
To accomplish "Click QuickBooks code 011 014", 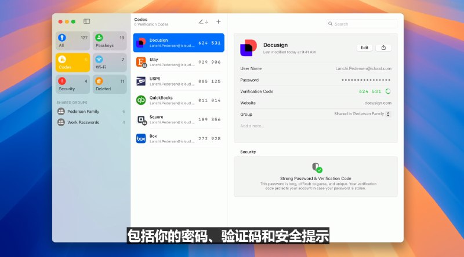I will coord(209,101).
